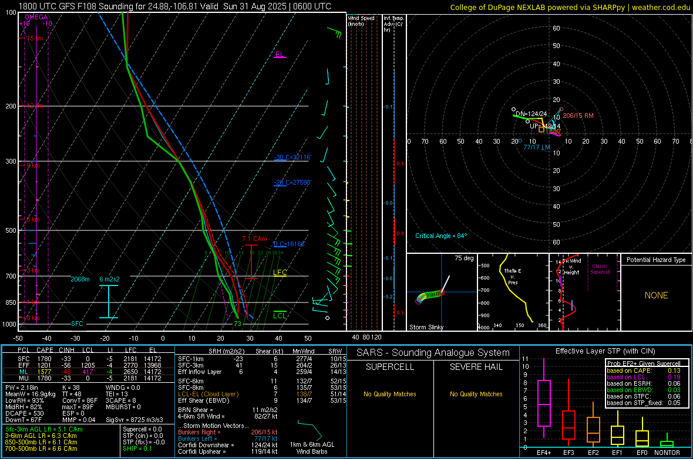Click the 15 km height marker
Image resolution: width=693 pixels, height=459 pixels.
pos(35,39)
